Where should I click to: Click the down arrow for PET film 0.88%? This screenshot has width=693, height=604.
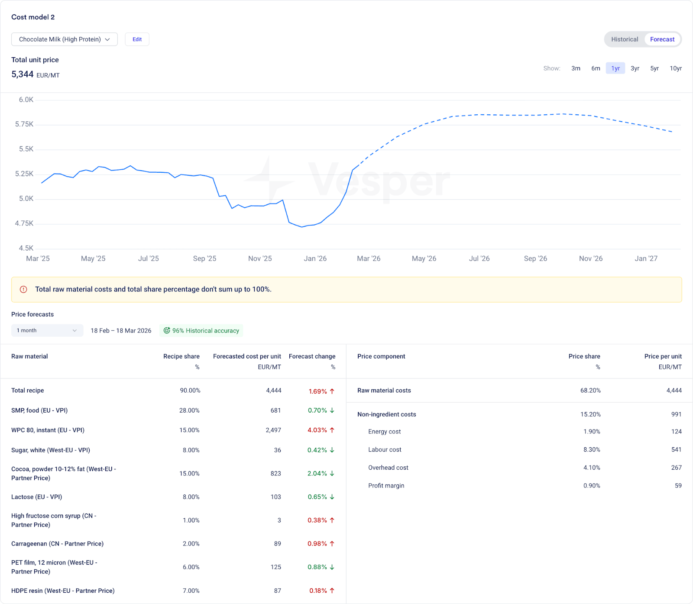(332, 567)
